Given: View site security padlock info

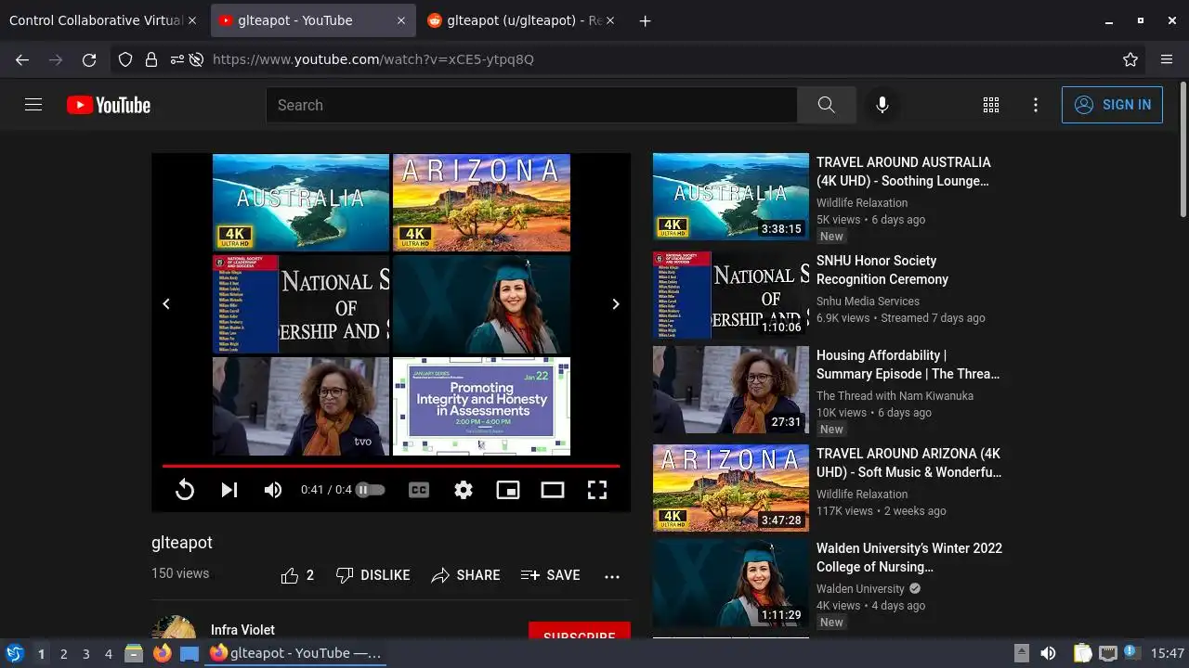Looking at the screenshot, I should tap(150, 59).
